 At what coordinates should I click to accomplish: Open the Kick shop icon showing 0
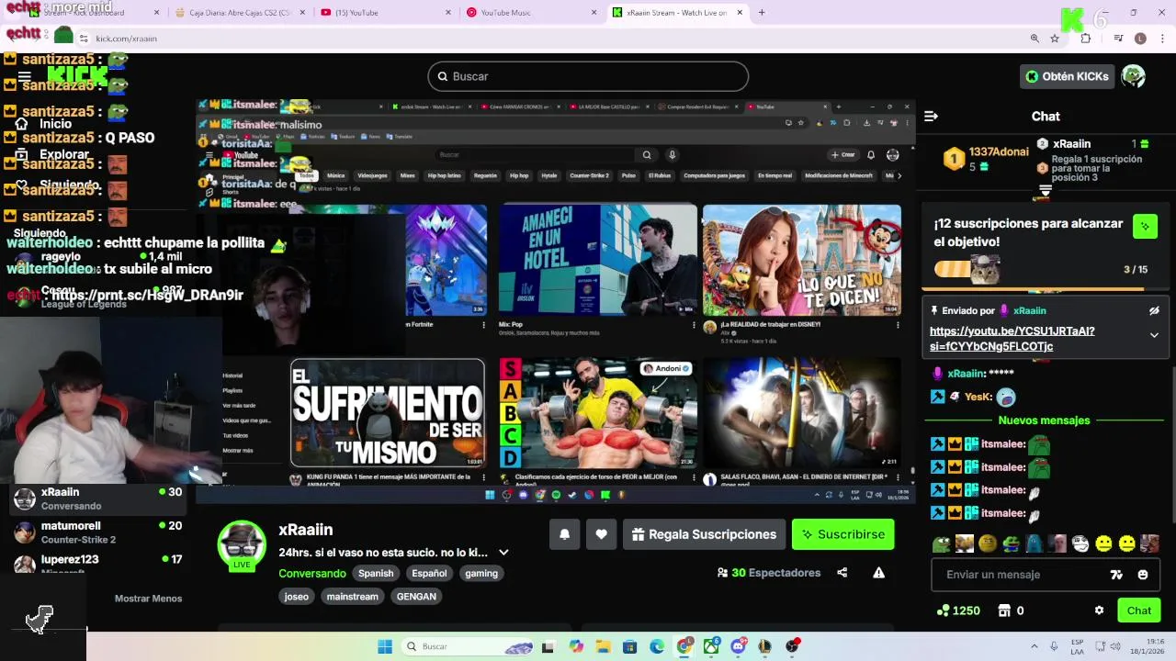tap(1004, 611)
